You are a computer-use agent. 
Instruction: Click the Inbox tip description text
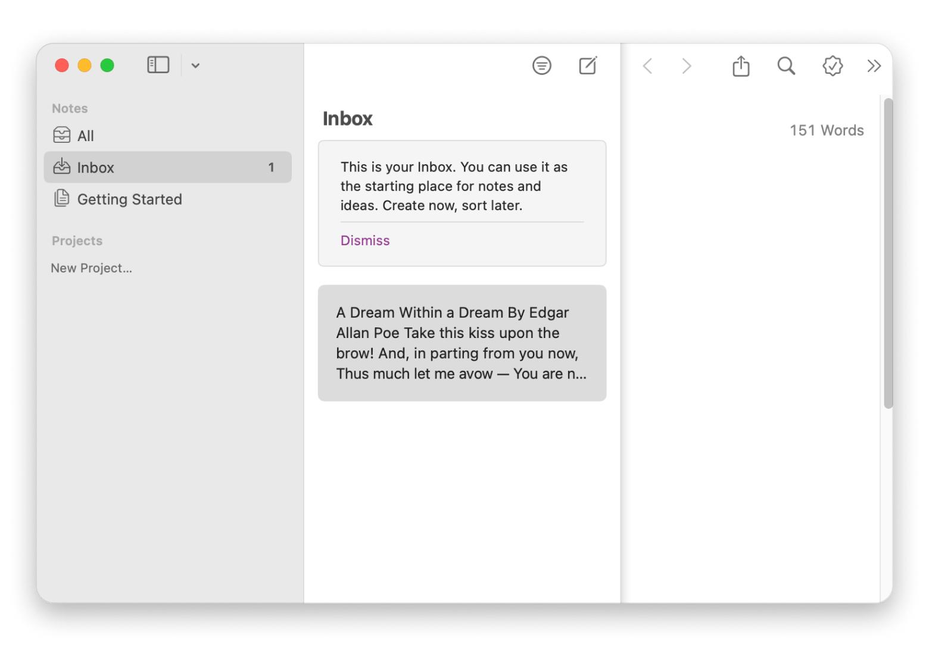(454, 186)
